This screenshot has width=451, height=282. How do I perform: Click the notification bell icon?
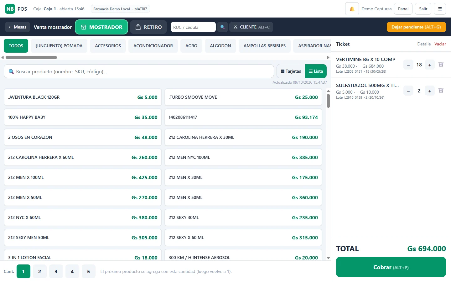click(x=352, y=9)
